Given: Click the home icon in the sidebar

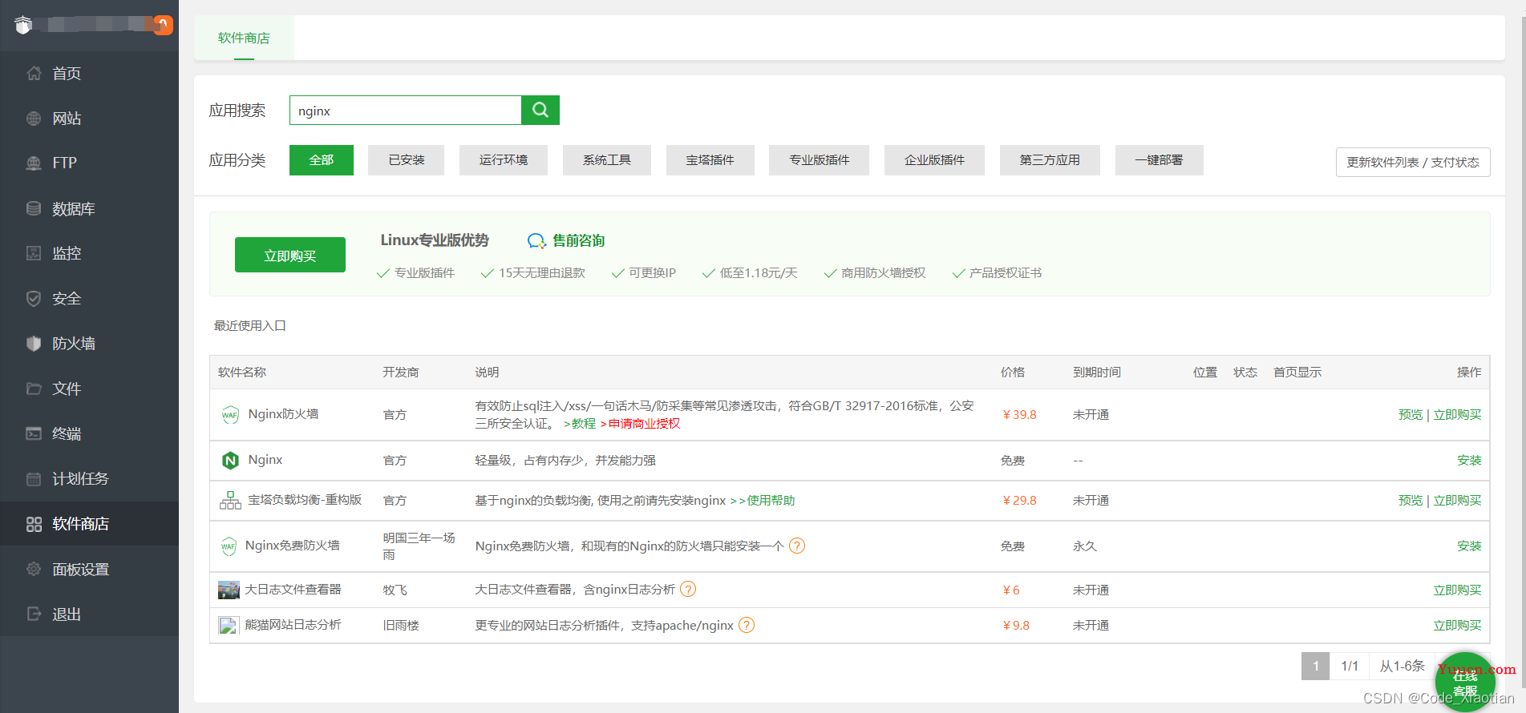Looking at the screenshot, I should click(34, 73).
